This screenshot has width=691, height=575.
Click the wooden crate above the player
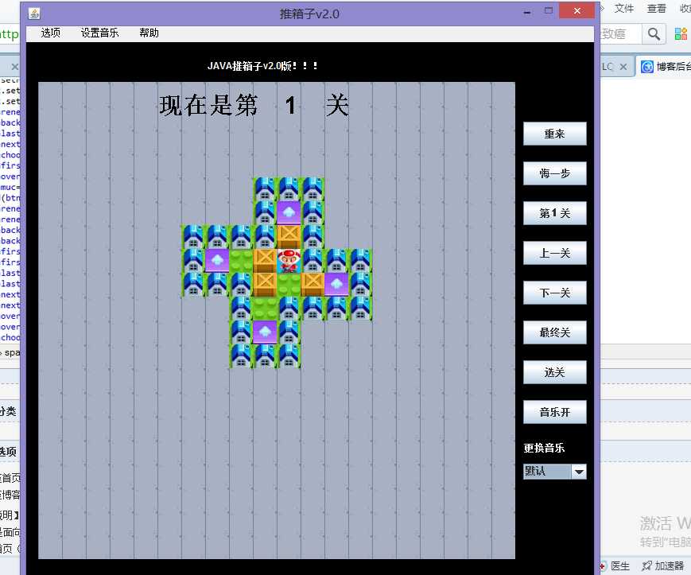coord(289,236)
